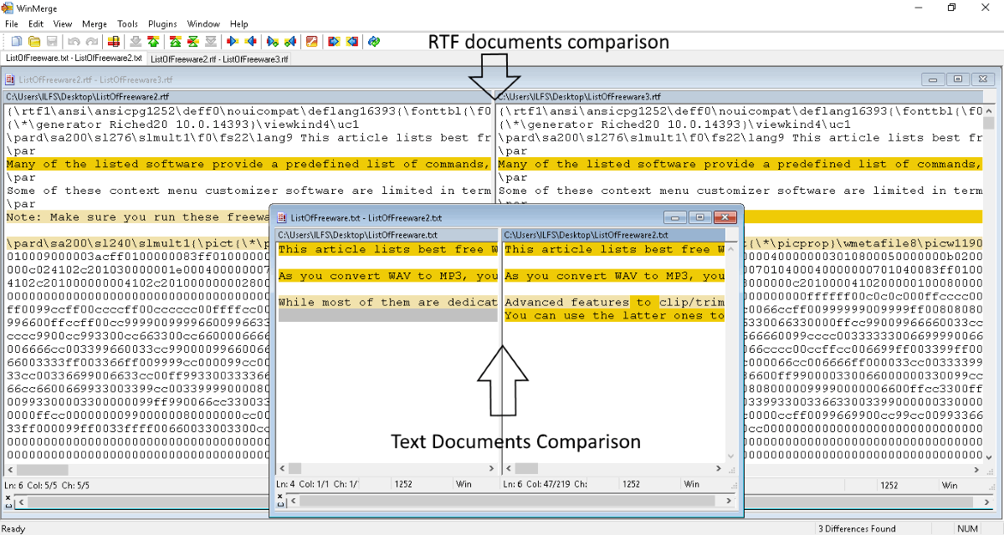Open the Merge menu
This screenshot has width=1004, height=535.
coord(95,24)
